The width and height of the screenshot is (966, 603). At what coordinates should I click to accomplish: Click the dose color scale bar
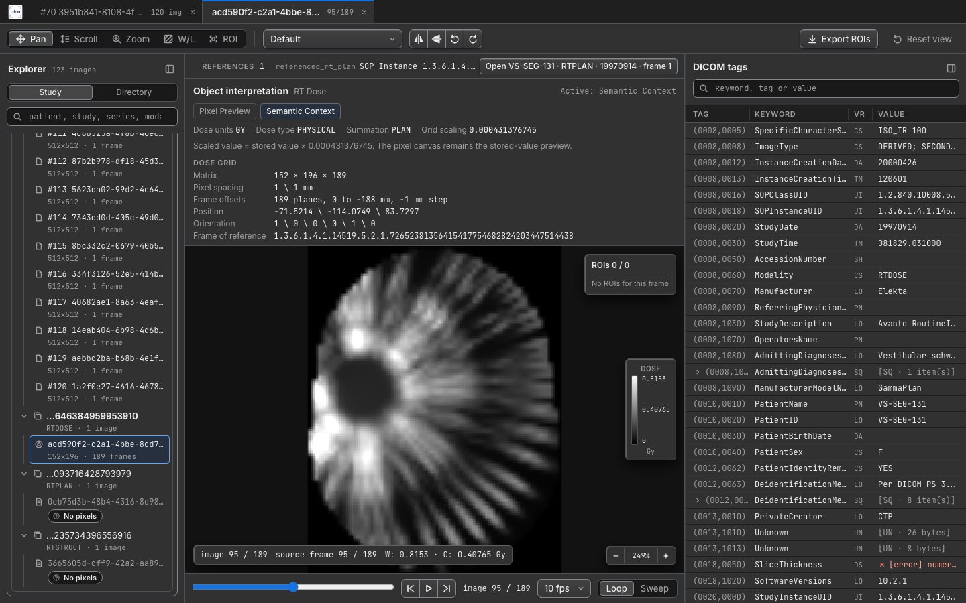pos(635,410)
